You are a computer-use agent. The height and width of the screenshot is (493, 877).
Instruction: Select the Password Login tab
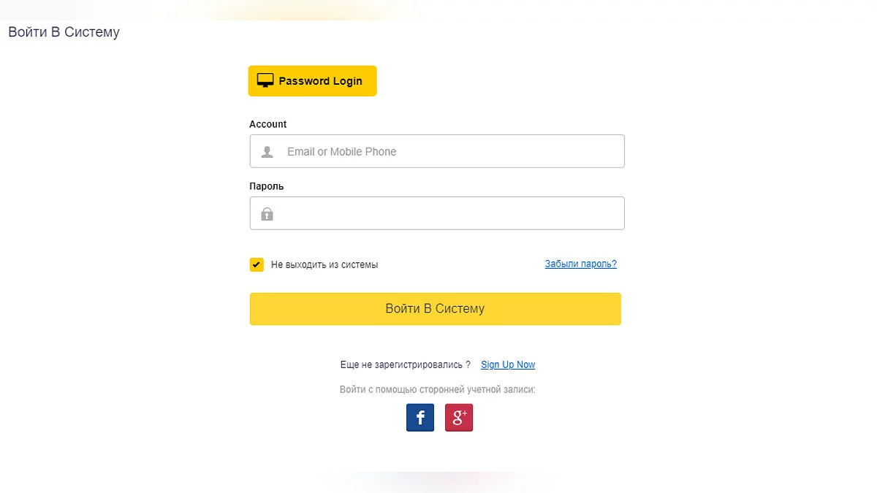click(x=320, y=81)
